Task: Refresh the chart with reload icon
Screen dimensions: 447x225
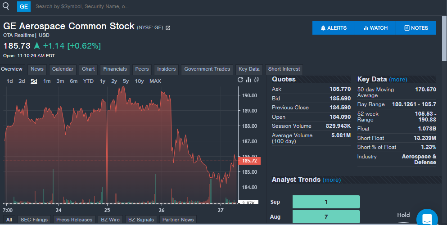Action: [x=240, y=80]
